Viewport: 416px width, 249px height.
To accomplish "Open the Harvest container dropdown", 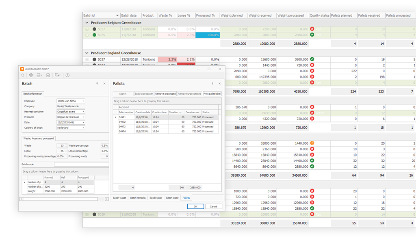I will click(83, 112).
